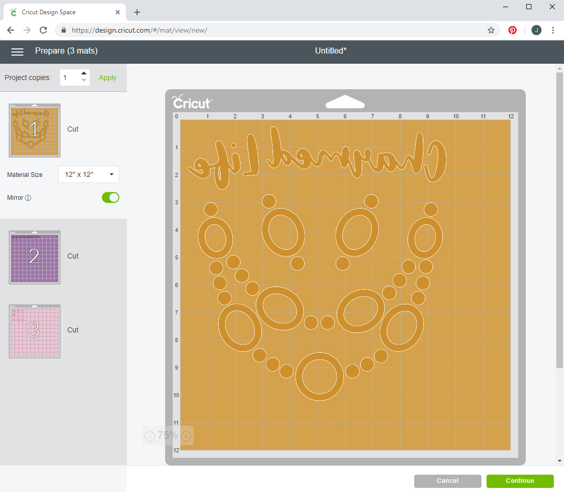
Task: Open the Material Size dropdown
Action: coord(89,174)
